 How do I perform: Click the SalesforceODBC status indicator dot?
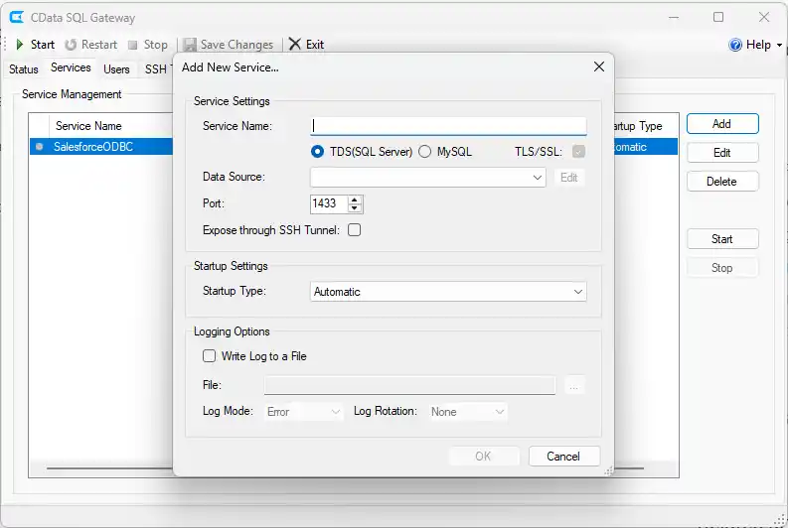click(x=40, y=147)
